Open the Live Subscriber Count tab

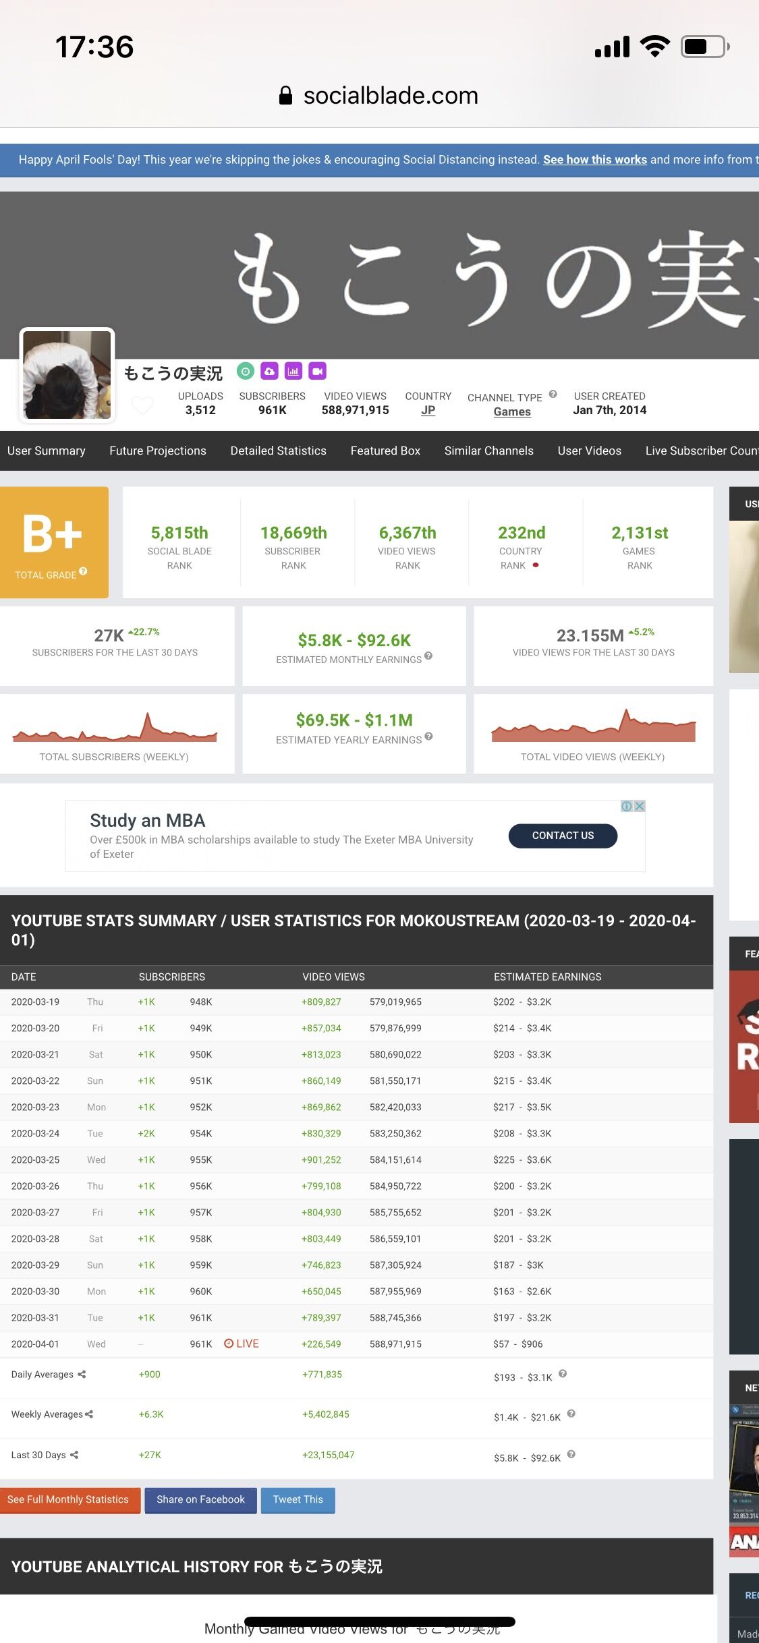(x=702, y=451)
